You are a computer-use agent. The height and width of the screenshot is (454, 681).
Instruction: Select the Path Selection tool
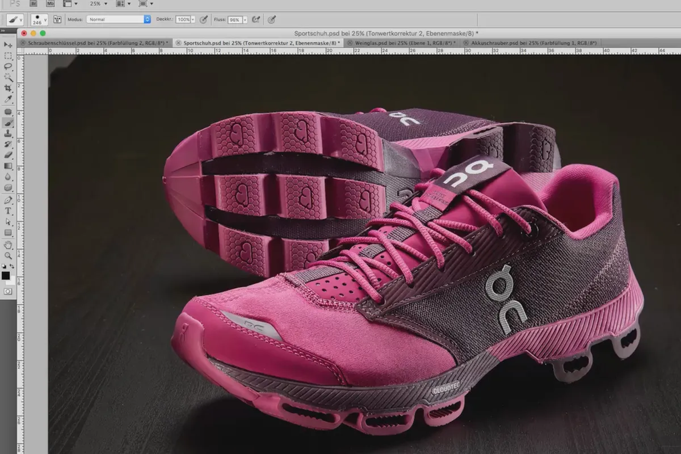[x=8, y=221]
